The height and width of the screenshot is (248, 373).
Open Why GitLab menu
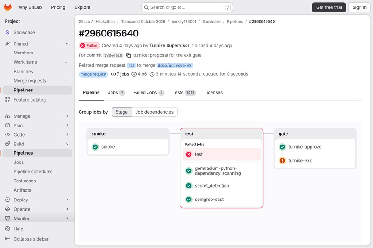pyautogui.click(x=30, y=7)
